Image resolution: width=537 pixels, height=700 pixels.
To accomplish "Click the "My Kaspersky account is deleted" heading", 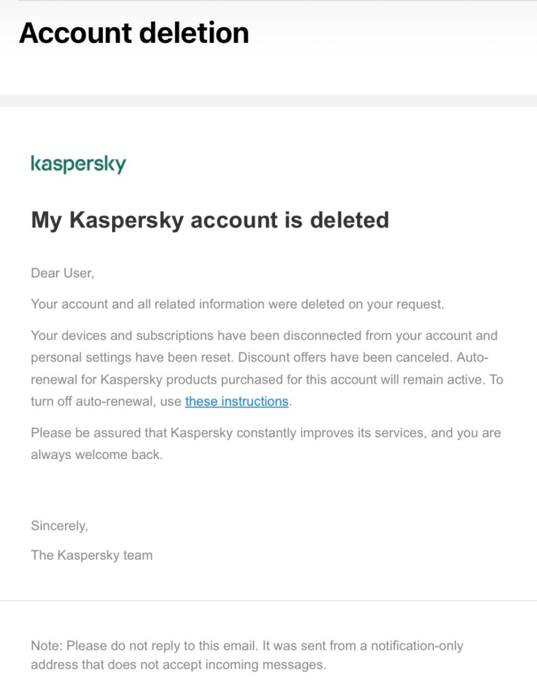I will pos(209,220).
